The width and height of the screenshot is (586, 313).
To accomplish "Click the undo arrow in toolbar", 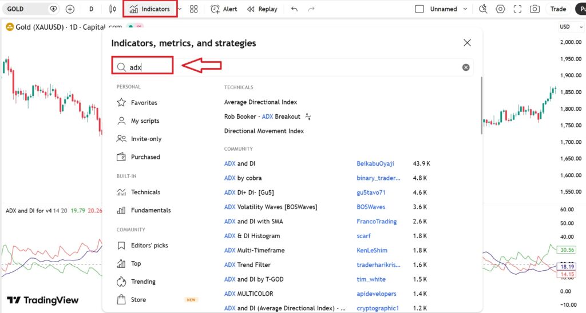I will click(294, 9).
